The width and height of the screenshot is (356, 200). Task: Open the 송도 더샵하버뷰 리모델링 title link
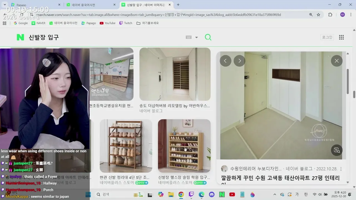175,106
